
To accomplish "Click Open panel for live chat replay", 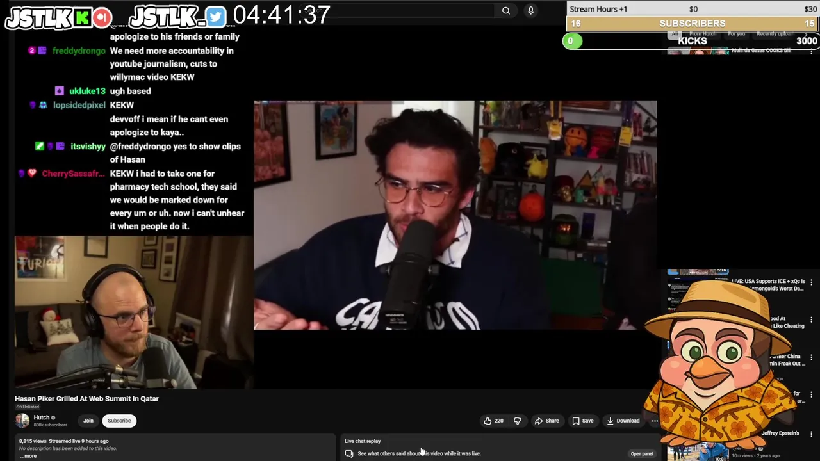I will click(642, 453).
